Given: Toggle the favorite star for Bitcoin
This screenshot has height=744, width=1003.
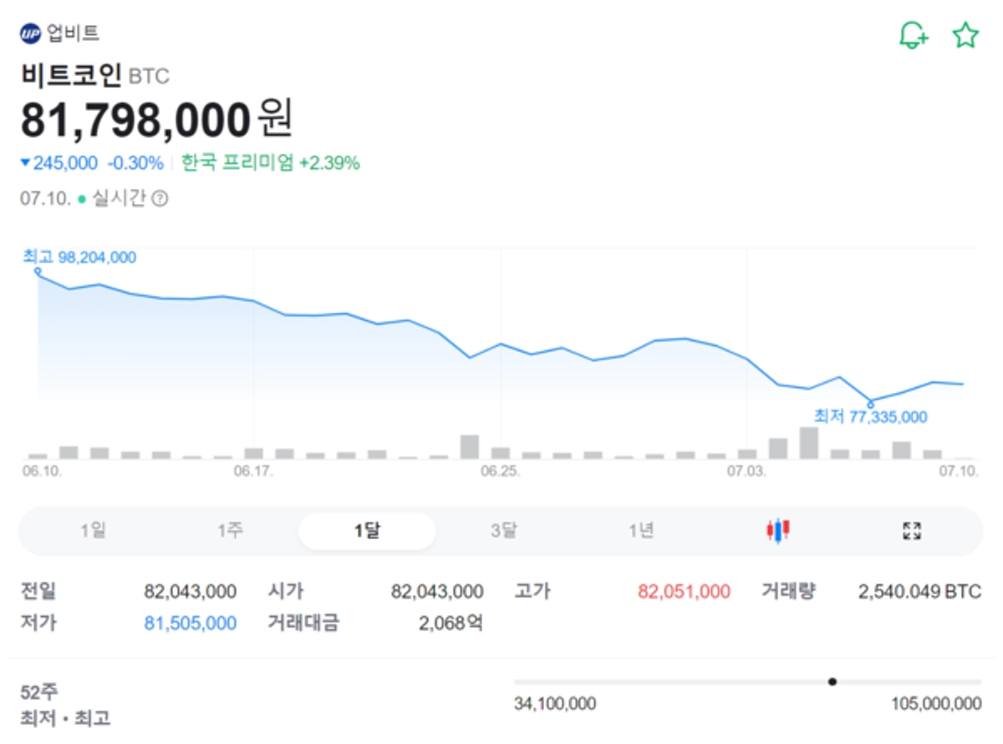Looking at the screenshot, I should [x=967, y=33].
